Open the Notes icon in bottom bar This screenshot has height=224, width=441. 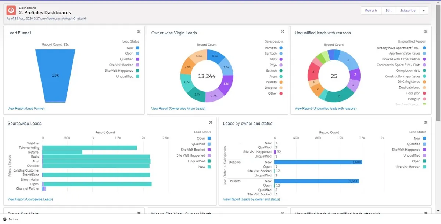pos(5,219)
